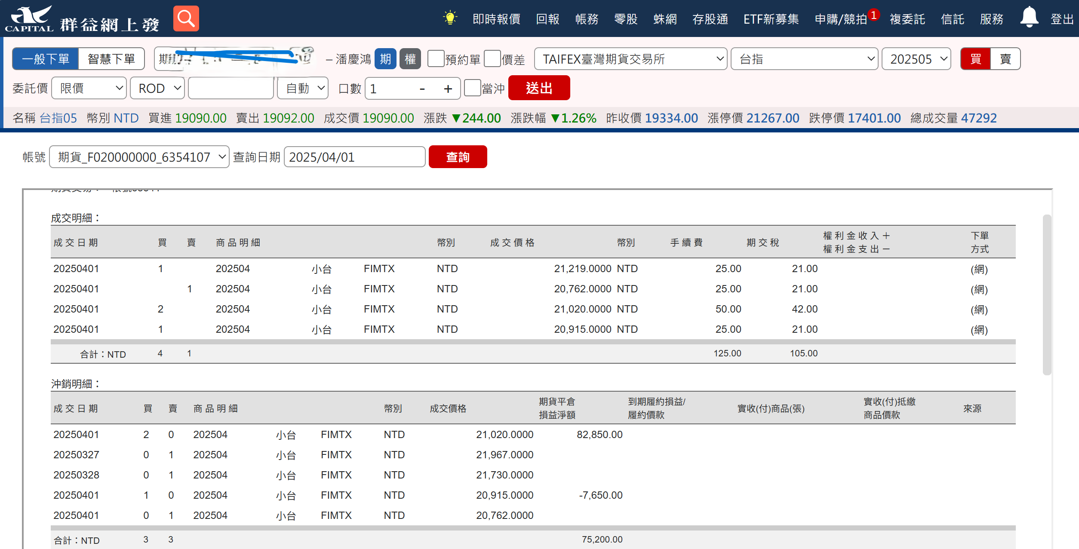Open the notification bell
1079x549 pixels.
(1029, 17)
